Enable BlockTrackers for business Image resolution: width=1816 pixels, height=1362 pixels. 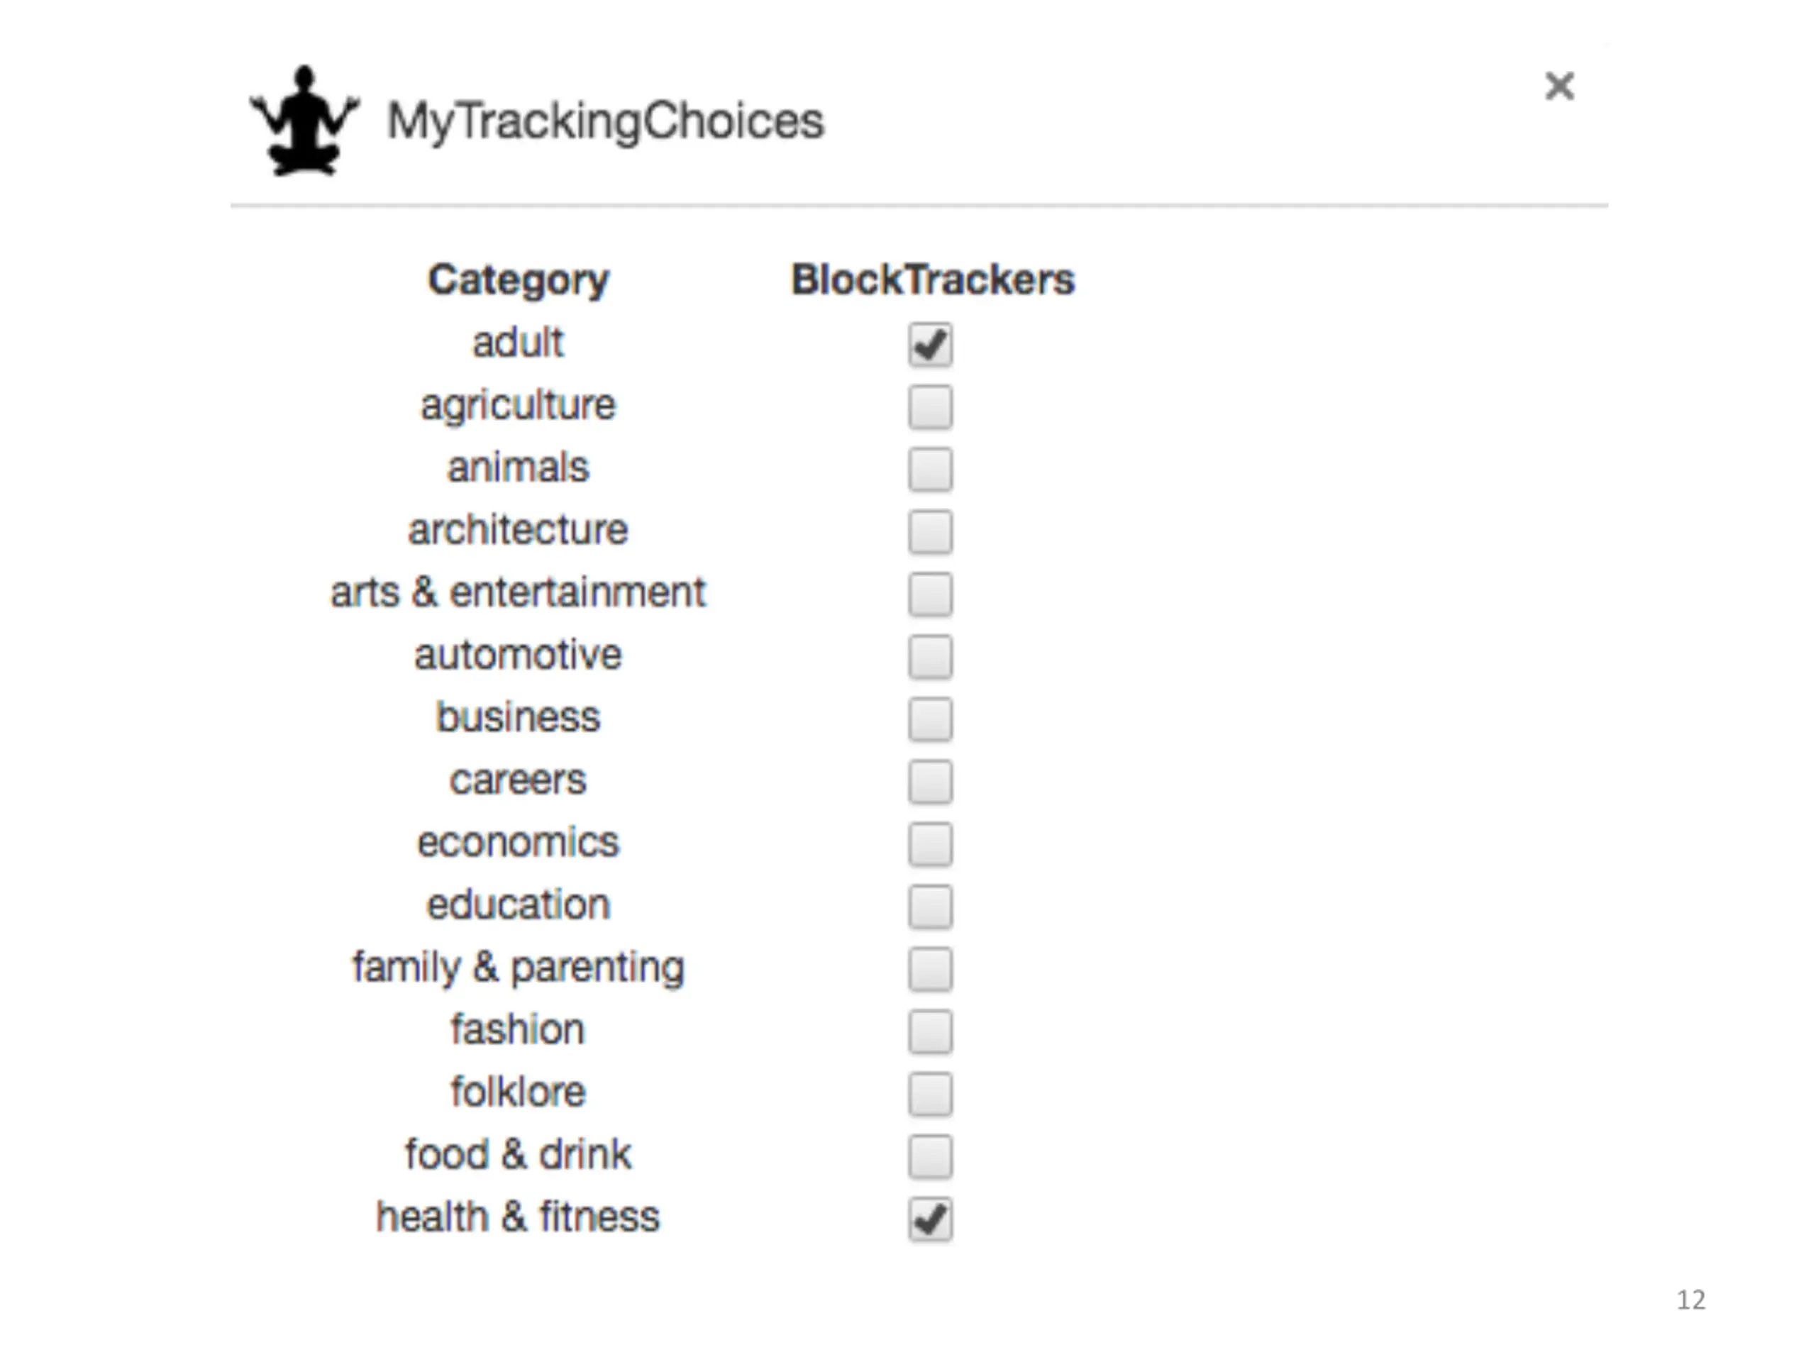tap(930, 719)
